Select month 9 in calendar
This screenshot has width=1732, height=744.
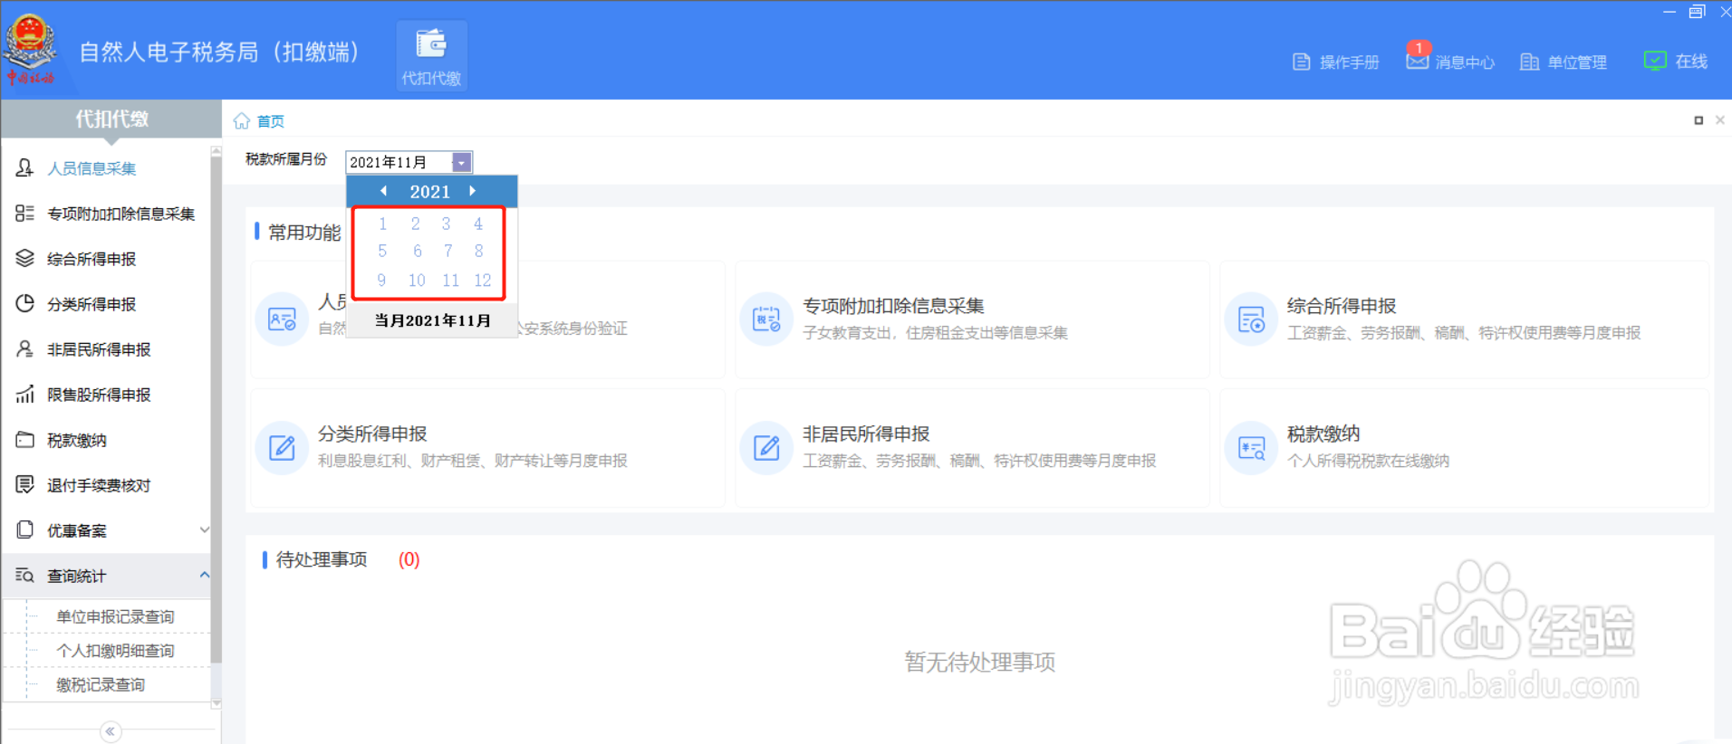pyautogui.click(x=381, y=280)
